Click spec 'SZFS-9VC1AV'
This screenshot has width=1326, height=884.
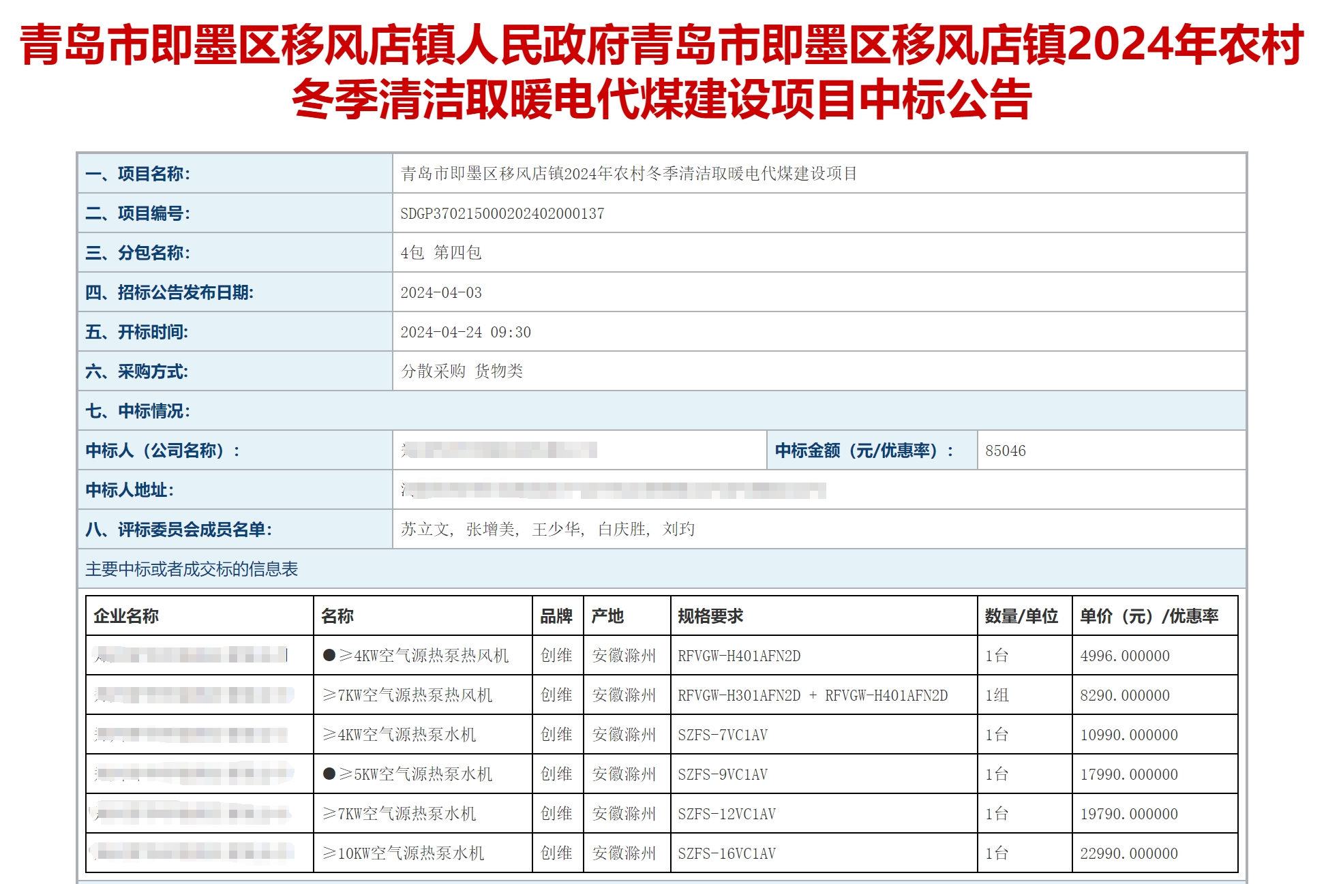tap(723, 774)
